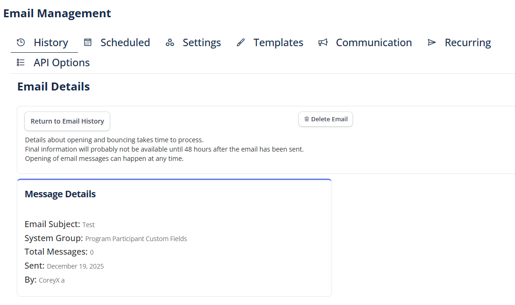Viewport: 515px width, 305px height.
Task: Click the trash can icon on Delete Email
Action: (x=307, y=119)
